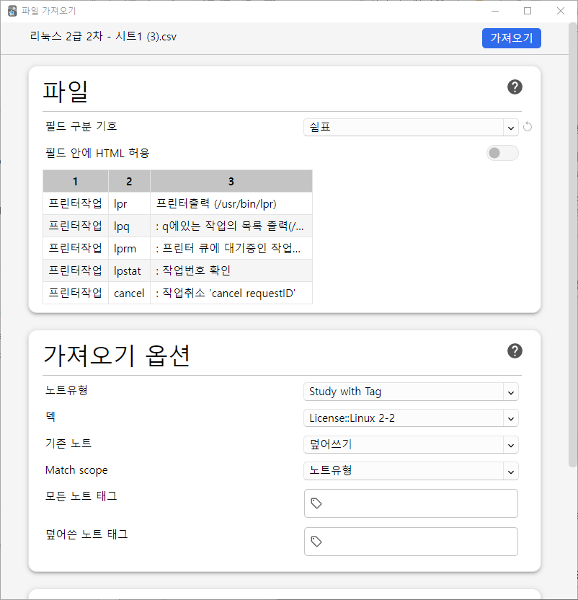This screenshot has width=578, height=600.
Task: Click the tag icon in 덮어쓴 노트 태그 field
Action: (x=316, y=542)
